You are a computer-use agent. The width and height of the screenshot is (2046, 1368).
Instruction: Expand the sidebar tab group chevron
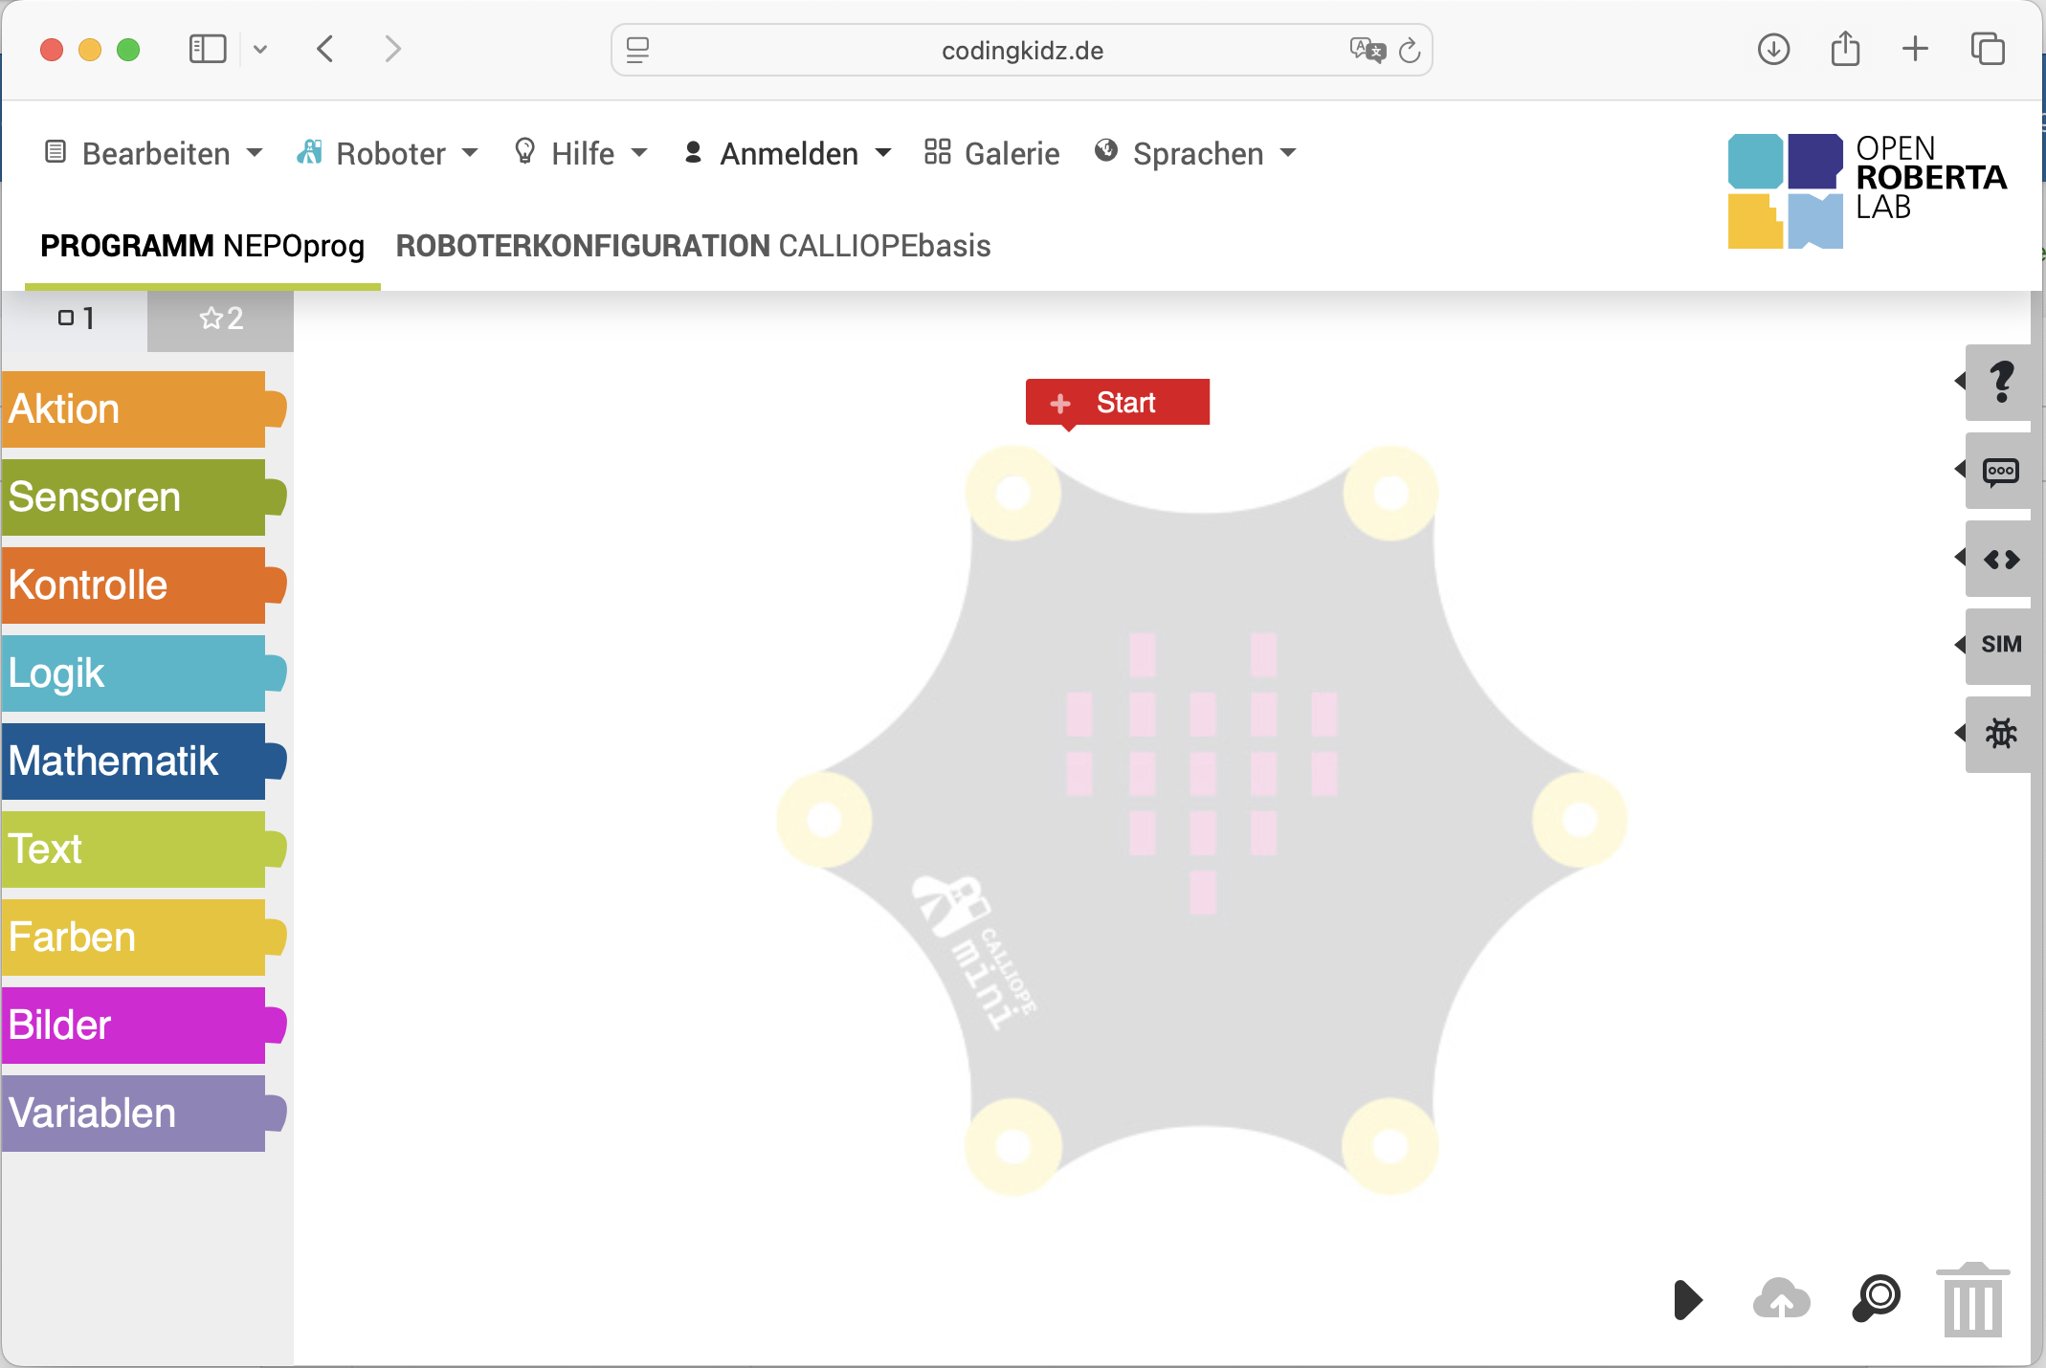tap(260, 50)
